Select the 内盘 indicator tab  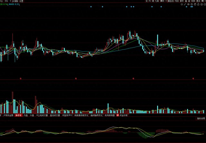tap(26, 115)
